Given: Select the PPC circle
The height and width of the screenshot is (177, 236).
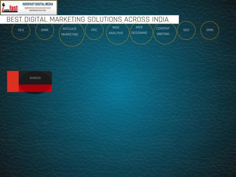Looking at the screenshot, I should tap(94, 30).
